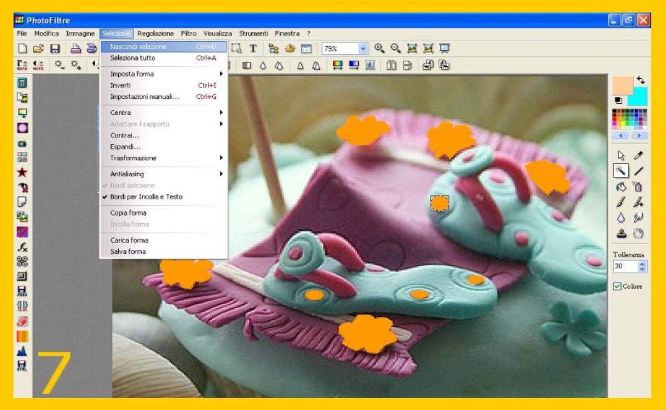Toggle Bordi per Incolla e Testo

[x=146, y=197]
